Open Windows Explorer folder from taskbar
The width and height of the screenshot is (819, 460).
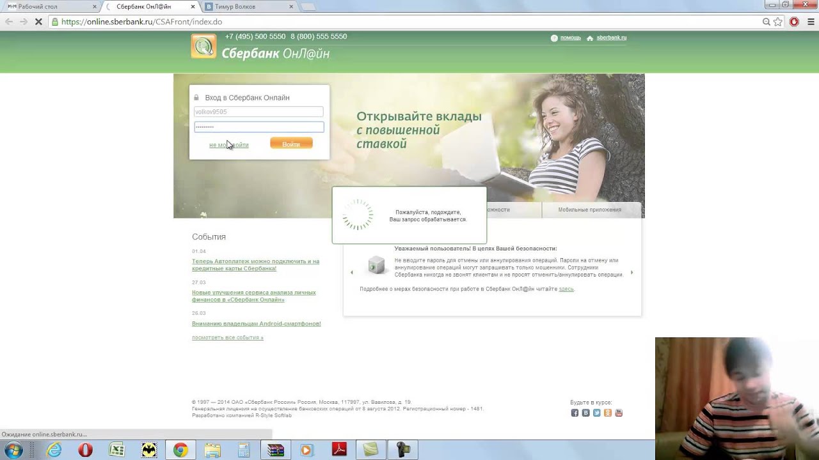click(212, 450)
